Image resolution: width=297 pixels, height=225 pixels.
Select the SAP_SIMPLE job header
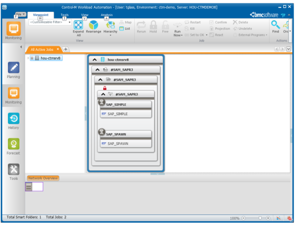(126, 105)
